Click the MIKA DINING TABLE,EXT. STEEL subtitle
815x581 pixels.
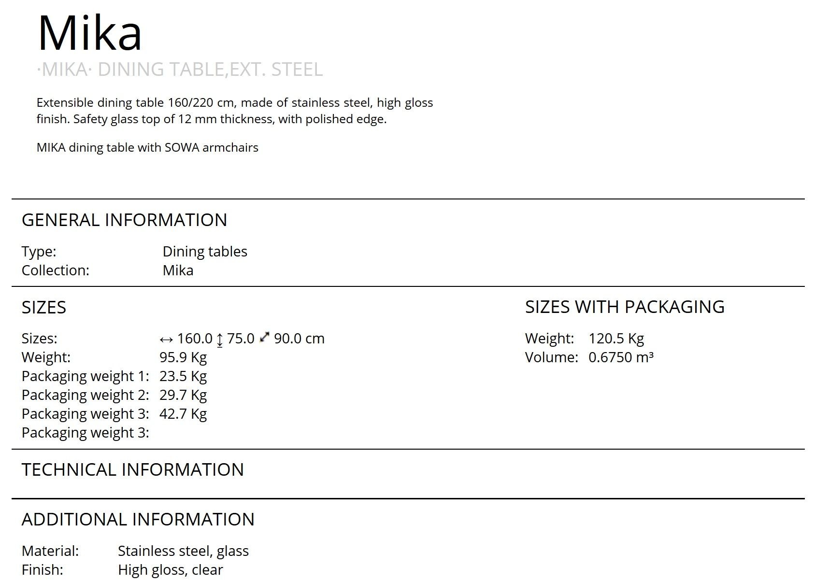pyautogui.click(x=180, y=70)
